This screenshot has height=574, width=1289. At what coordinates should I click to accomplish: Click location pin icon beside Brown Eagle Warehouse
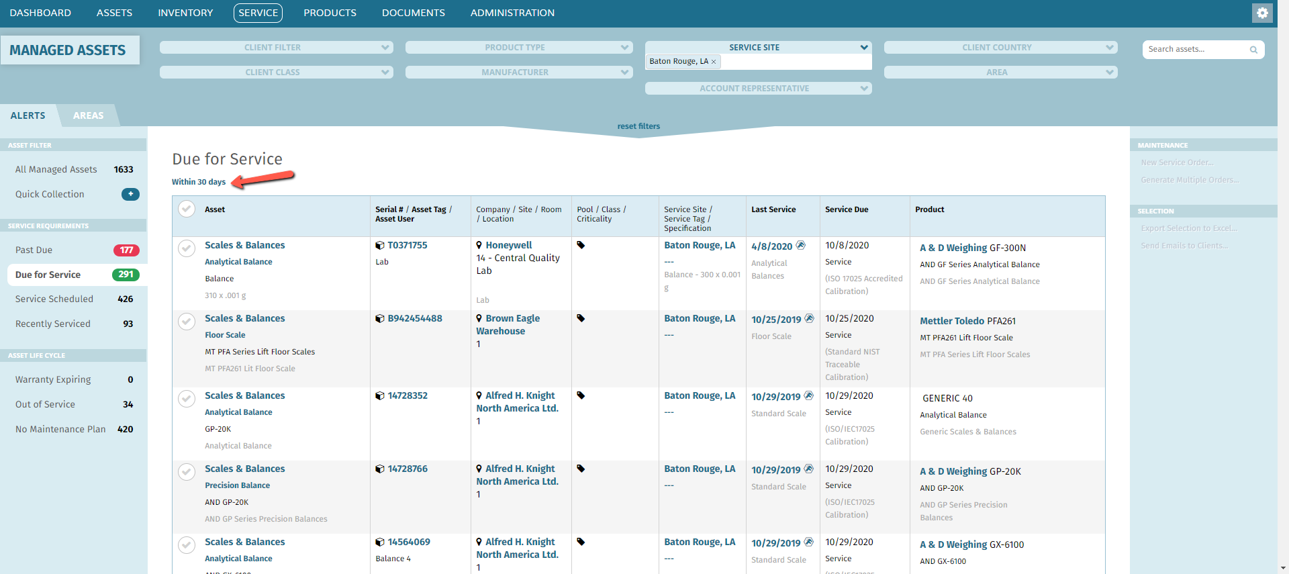[479, 318]
